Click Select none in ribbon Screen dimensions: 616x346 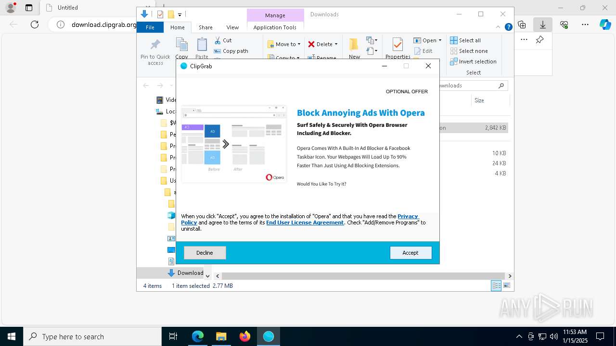point(469,51)
